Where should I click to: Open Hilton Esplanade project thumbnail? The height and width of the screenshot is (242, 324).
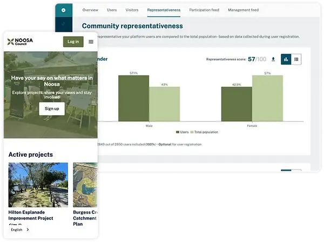38,185
